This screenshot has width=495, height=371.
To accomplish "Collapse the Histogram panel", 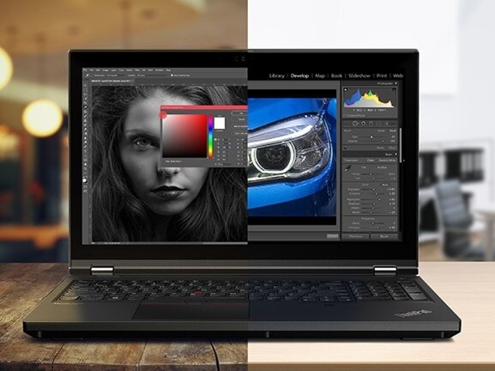I will tap(396, 83).
